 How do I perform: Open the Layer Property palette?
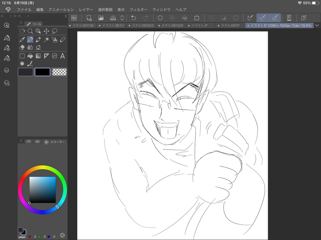point(7,83)
